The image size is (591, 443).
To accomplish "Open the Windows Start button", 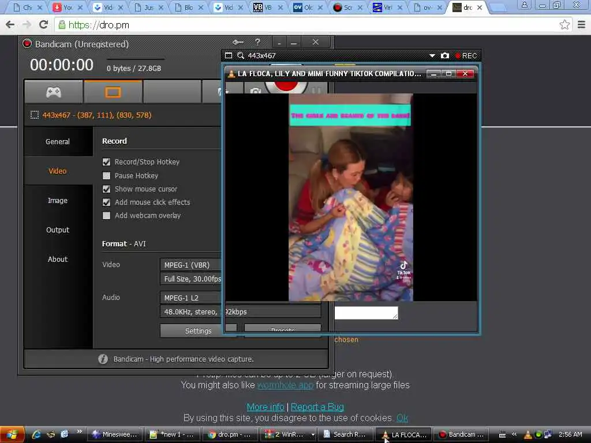I will coord(12,434).
